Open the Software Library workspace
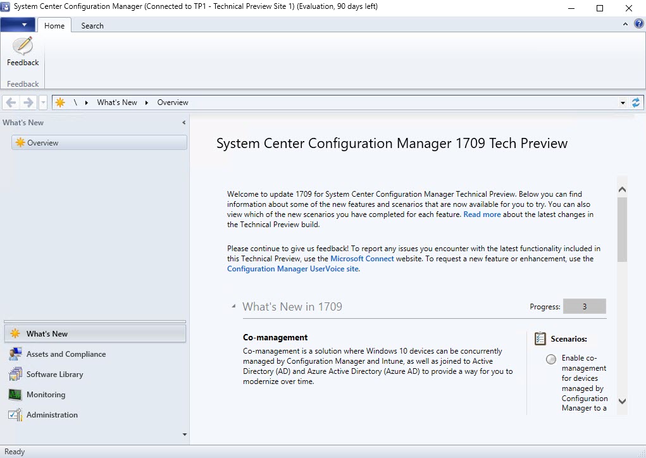The height and width of the screenshot is (458, 646). point(95,374)
